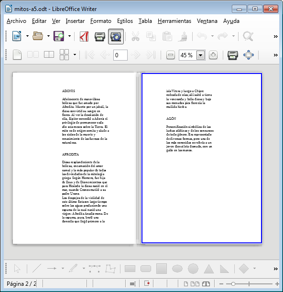283x292 pixels.
Task: Click the Full Screen preview icon
Action: [249, 55]
